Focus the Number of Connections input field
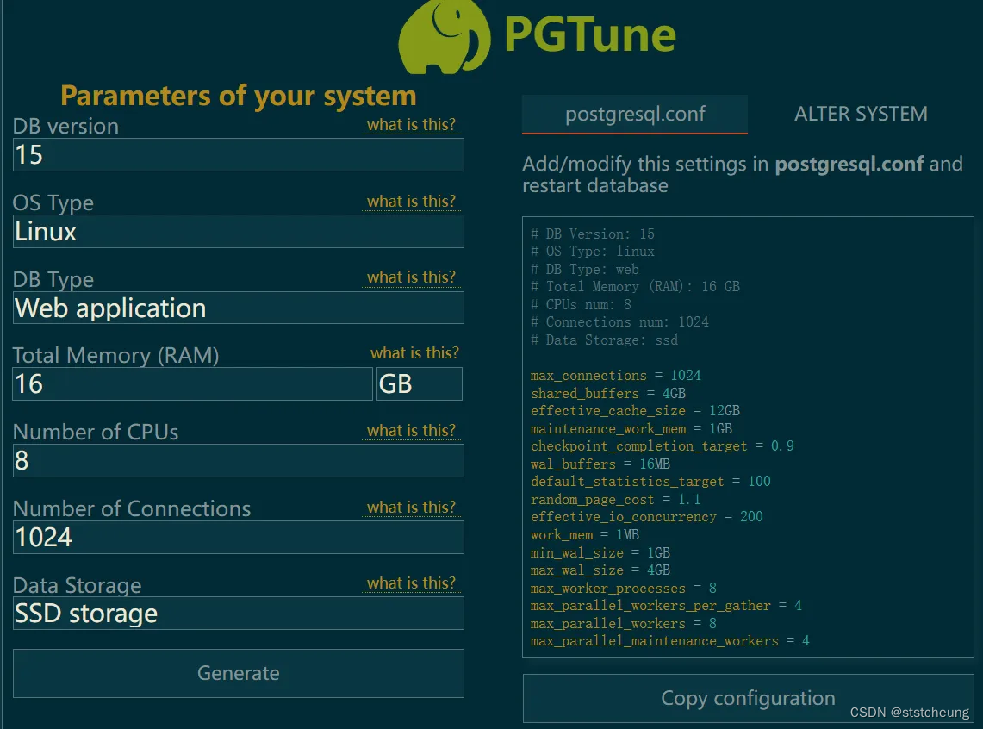The width and height of the screenshot is (983, 729). click(x=239, y=537)
